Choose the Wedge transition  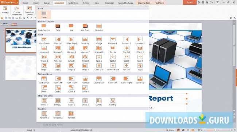click(x=99, y=41)
